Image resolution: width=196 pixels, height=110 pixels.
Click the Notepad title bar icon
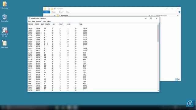point(29,18)
